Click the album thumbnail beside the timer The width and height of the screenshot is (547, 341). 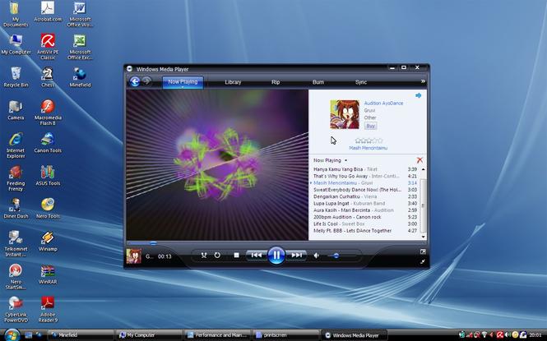pos(134,256)
